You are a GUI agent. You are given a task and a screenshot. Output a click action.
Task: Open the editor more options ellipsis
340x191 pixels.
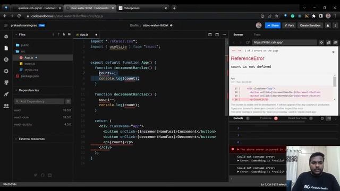[x=224, y=34]
